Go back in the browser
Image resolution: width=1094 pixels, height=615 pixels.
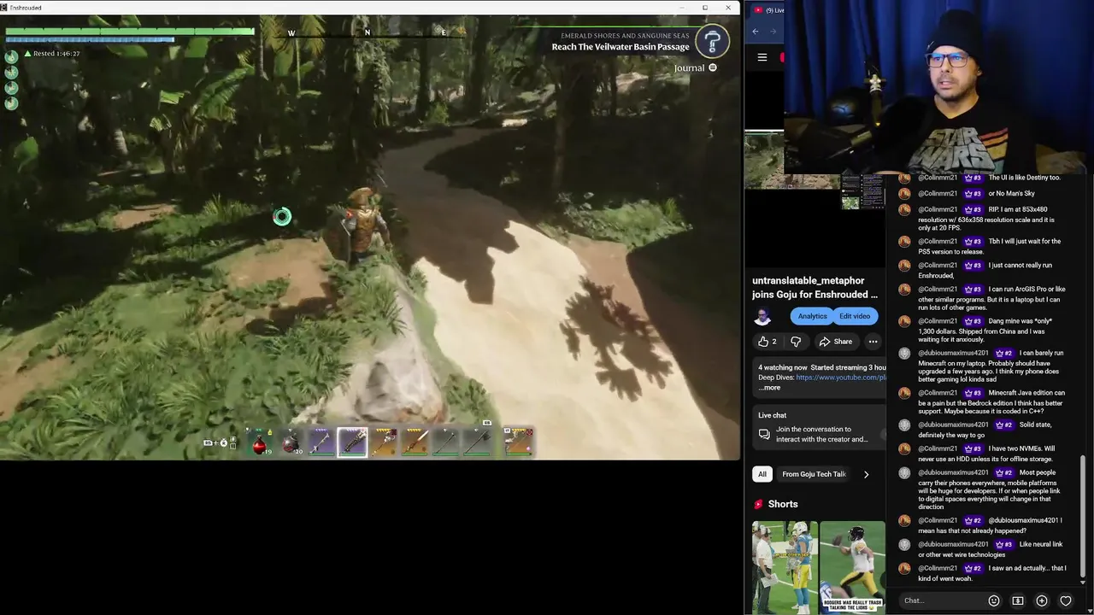pos(756,32)
